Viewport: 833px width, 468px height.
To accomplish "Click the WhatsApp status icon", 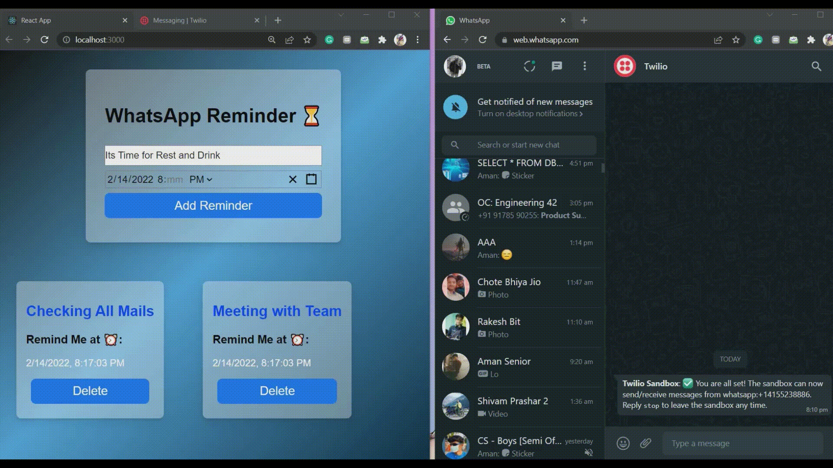I will 528,66.
